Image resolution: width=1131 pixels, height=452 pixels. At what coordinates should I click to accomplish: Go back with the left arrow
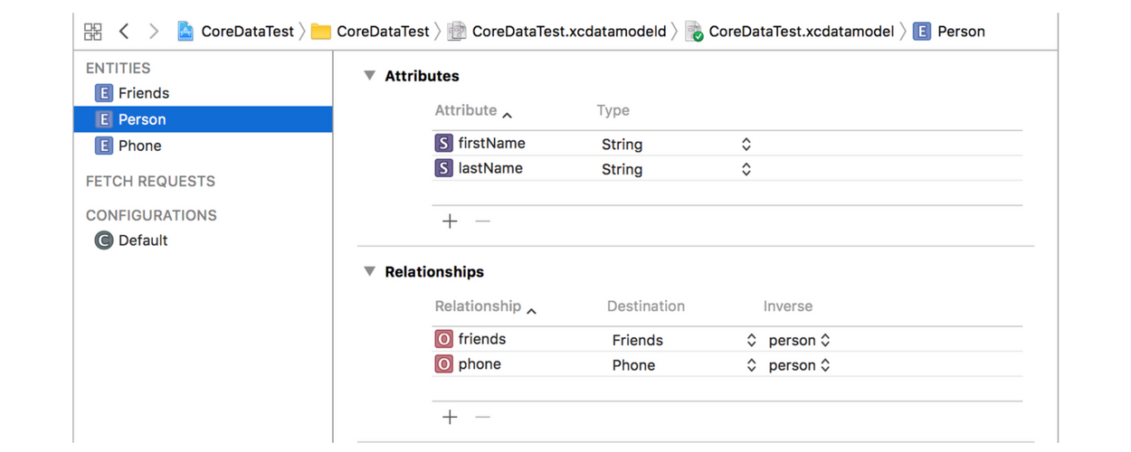[x=124, y=32]
